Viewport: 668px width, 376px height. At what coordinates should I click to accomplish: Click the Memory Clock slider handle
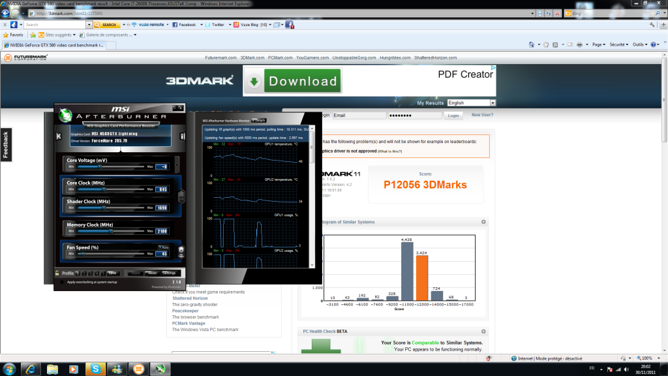[x=111, y=231]
